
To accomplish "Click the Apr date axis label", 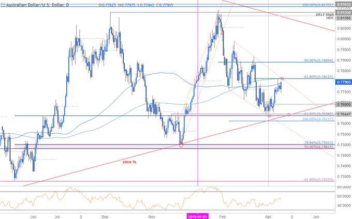I will coord(268,216).
